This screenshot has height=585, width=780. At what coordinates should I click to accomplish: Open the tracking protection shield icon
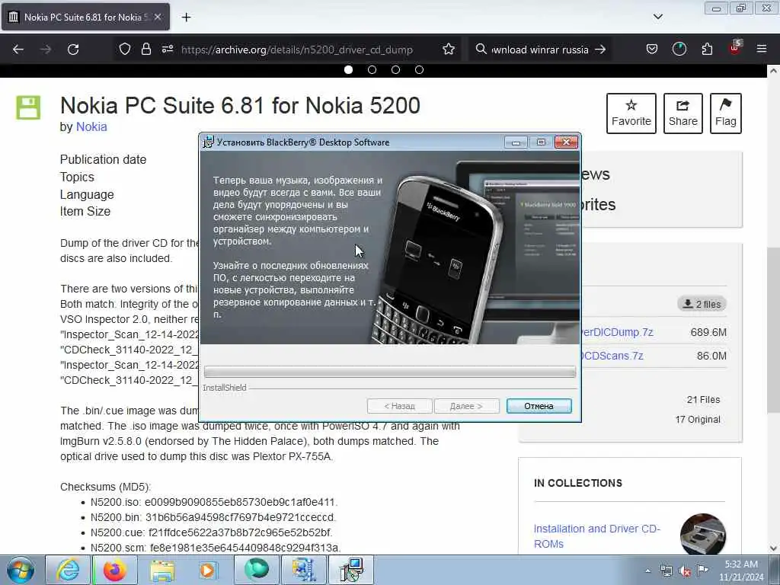click(125, 50)
